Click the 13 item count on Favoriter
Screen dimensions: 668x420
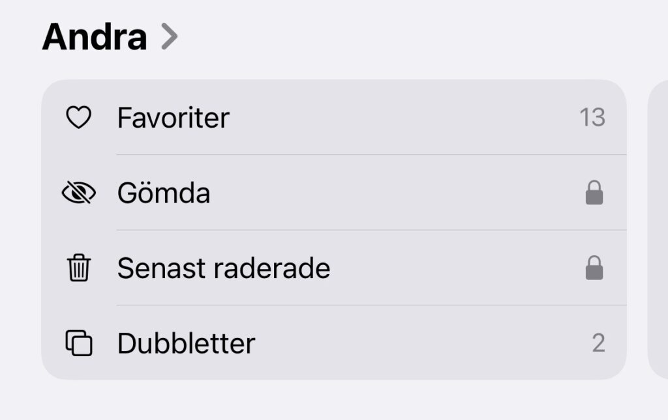pyautogui.click(x=592, y=118)
